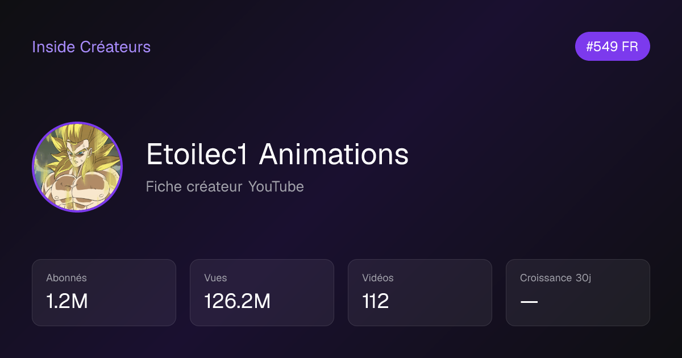Image resolution: width=682 pixels, height=358 pixels.
Task: Click the Etoilec1 Animations channel title
Action: click(x=277, y=154)
